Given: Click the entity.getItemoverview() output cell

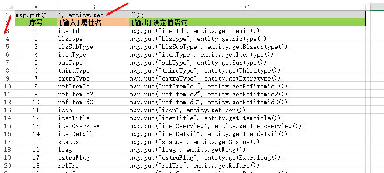Looking at the screenshot, I should point(247,126).
